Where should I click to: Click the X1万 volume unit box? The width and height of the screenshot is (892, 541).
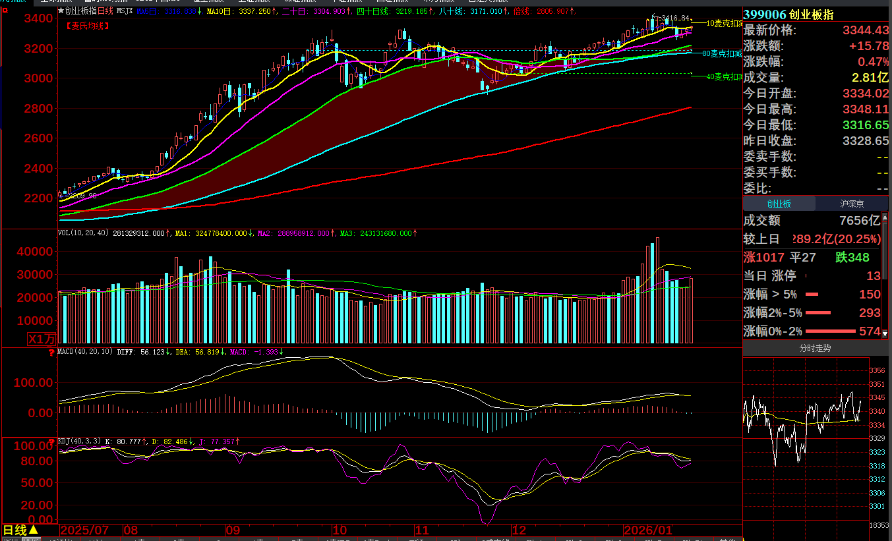[x=42, y=339]
